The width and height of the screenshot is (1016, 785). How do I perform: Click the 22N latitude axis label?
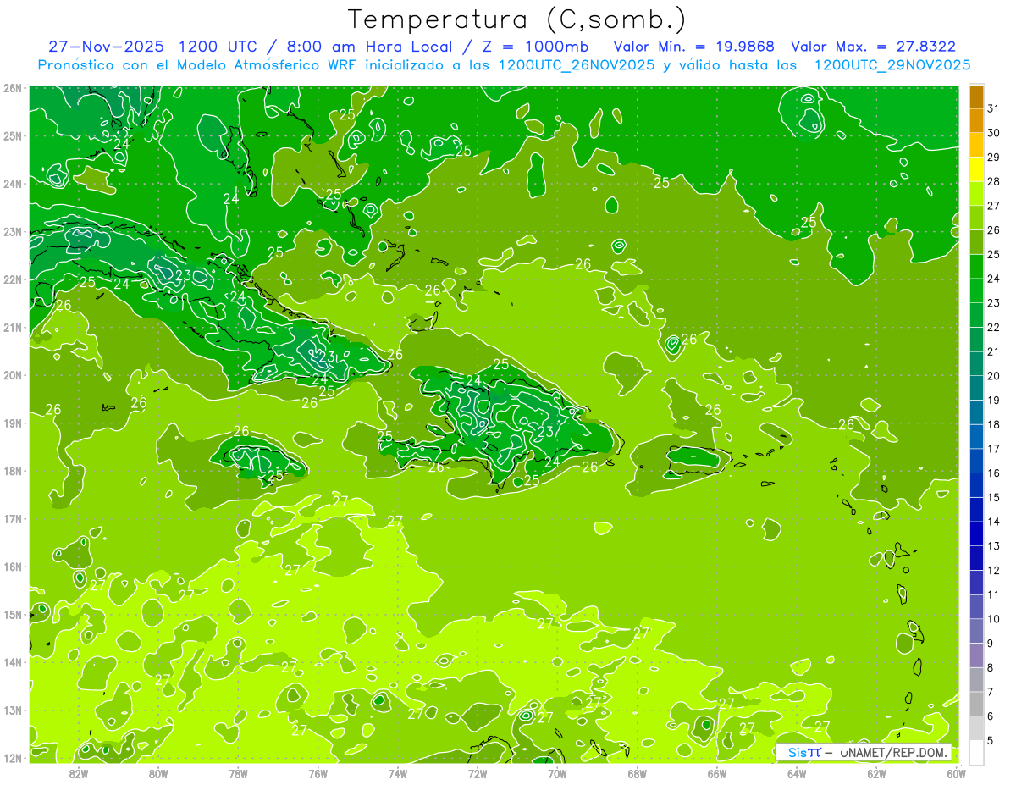tap(13, 279)
